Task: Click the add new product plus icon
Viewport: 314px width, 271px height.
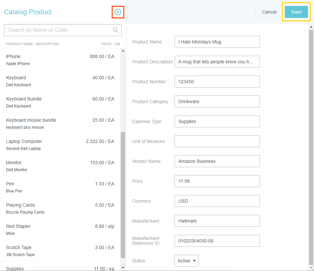Action: (118, 12)
